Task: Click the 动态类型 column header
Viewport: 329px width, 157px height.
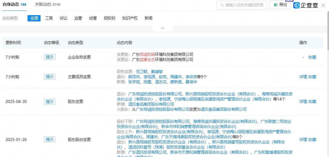Action: (76, 43)
